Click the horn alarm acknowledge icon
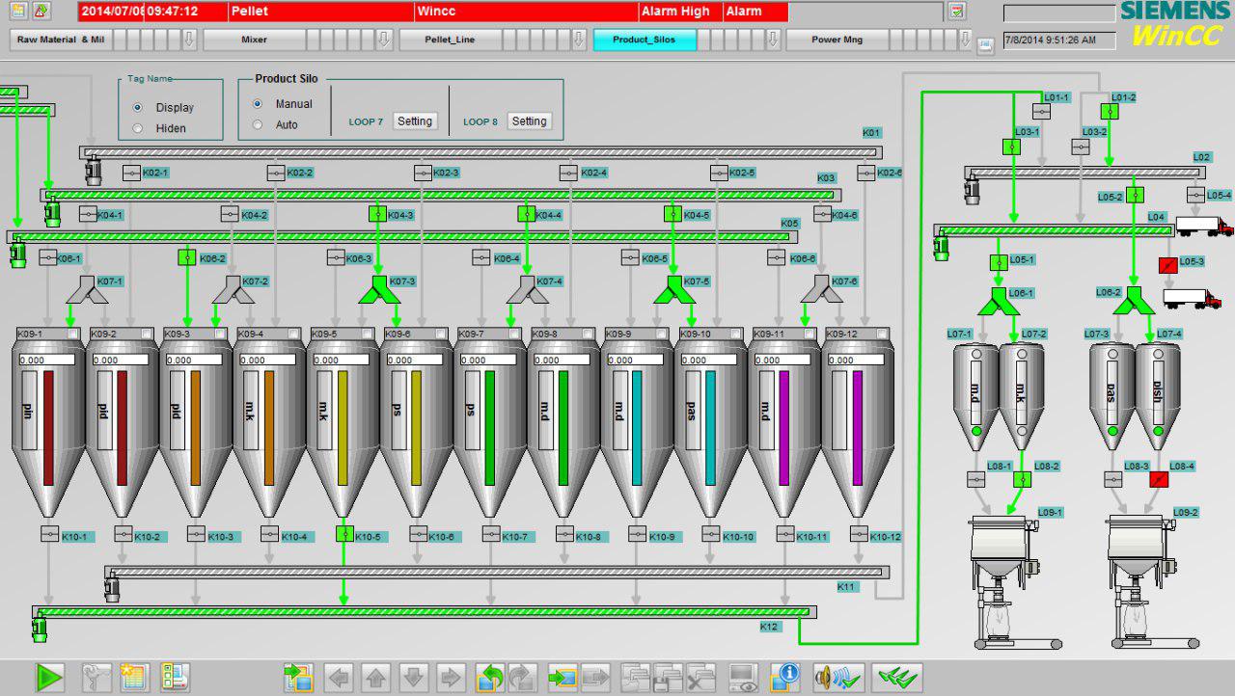Image resolution: width=1235 pixels, height=696 pixels. tap(837, 678)
